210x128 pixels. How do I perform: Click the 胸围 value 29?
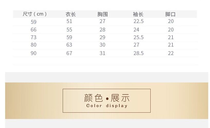point(103,37)
